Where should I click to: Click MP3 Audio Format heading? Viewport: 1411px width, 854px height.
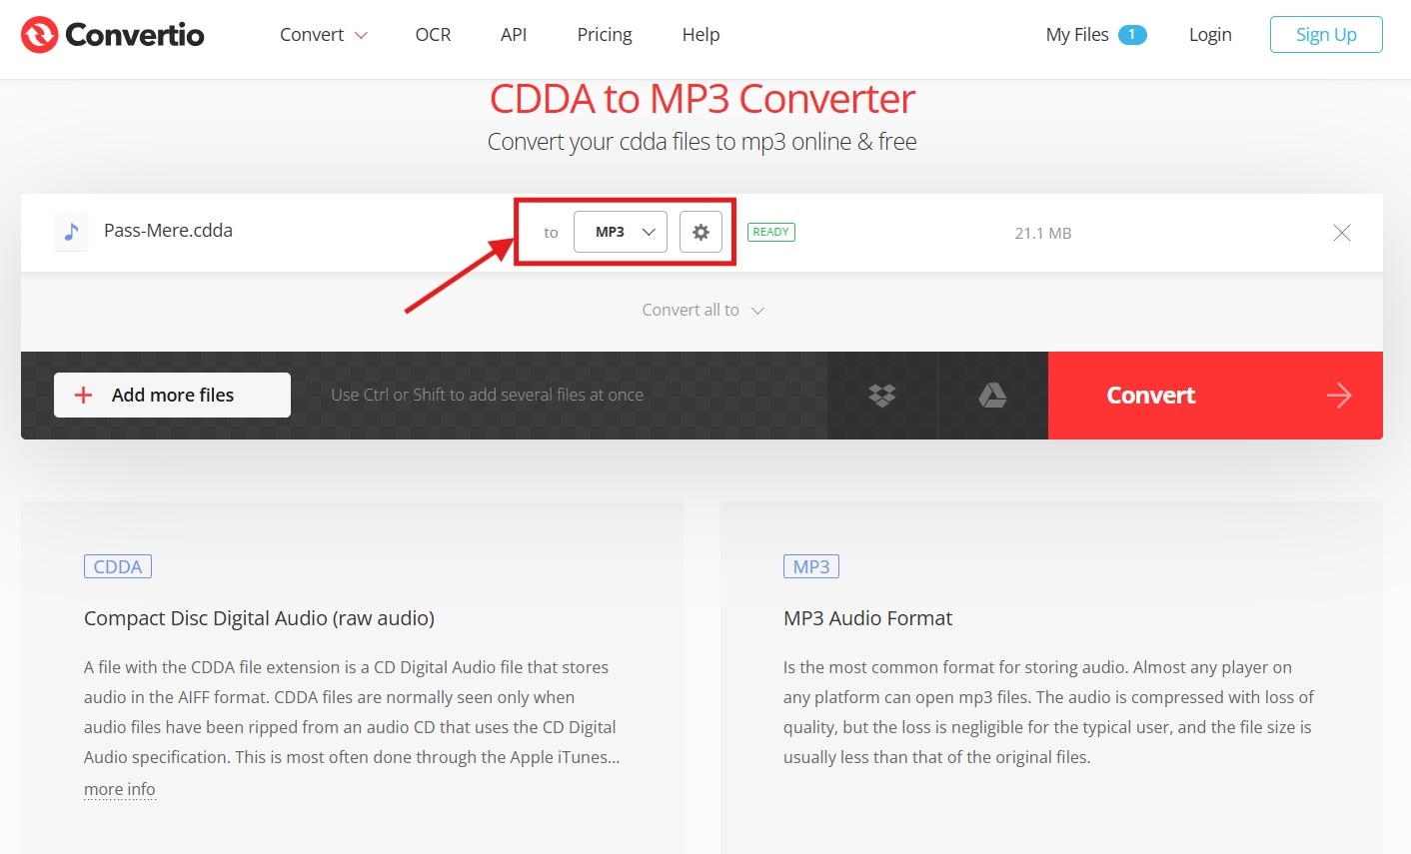click(868, 618)
